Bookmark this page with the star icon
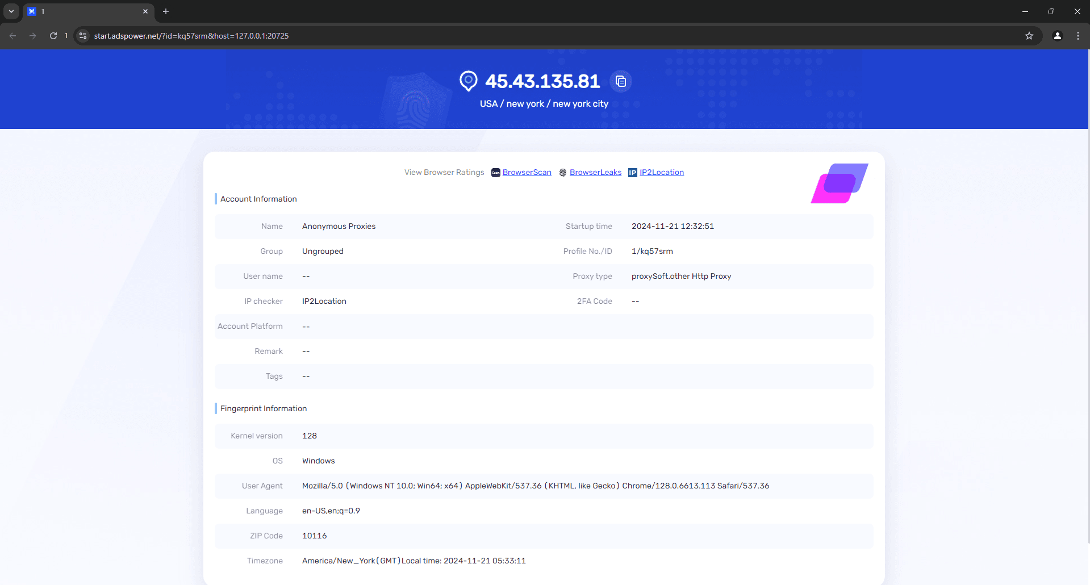The image size is (1090, 585). point(1029,35)
